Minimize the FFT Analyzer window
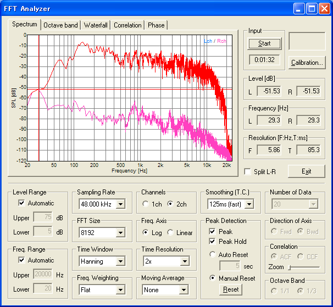The width and height of the screenshot is (333, 307). click(x=299, y=9)
